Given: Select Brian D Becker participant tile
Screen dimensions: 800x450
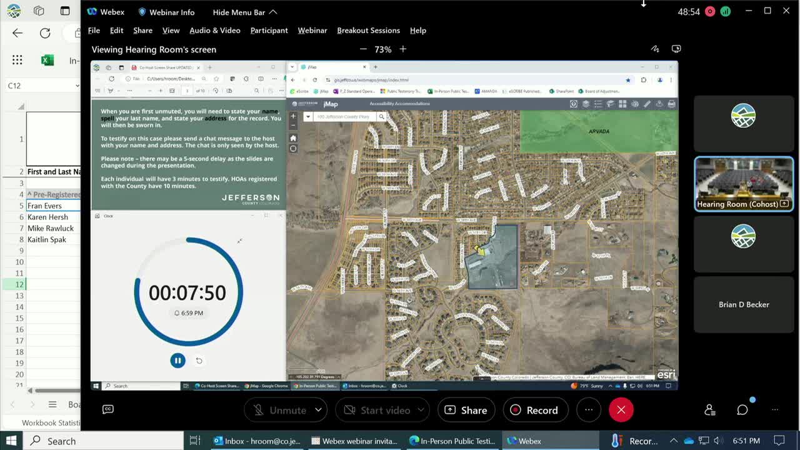Looking at the screenshot, I should click(744, 304).
